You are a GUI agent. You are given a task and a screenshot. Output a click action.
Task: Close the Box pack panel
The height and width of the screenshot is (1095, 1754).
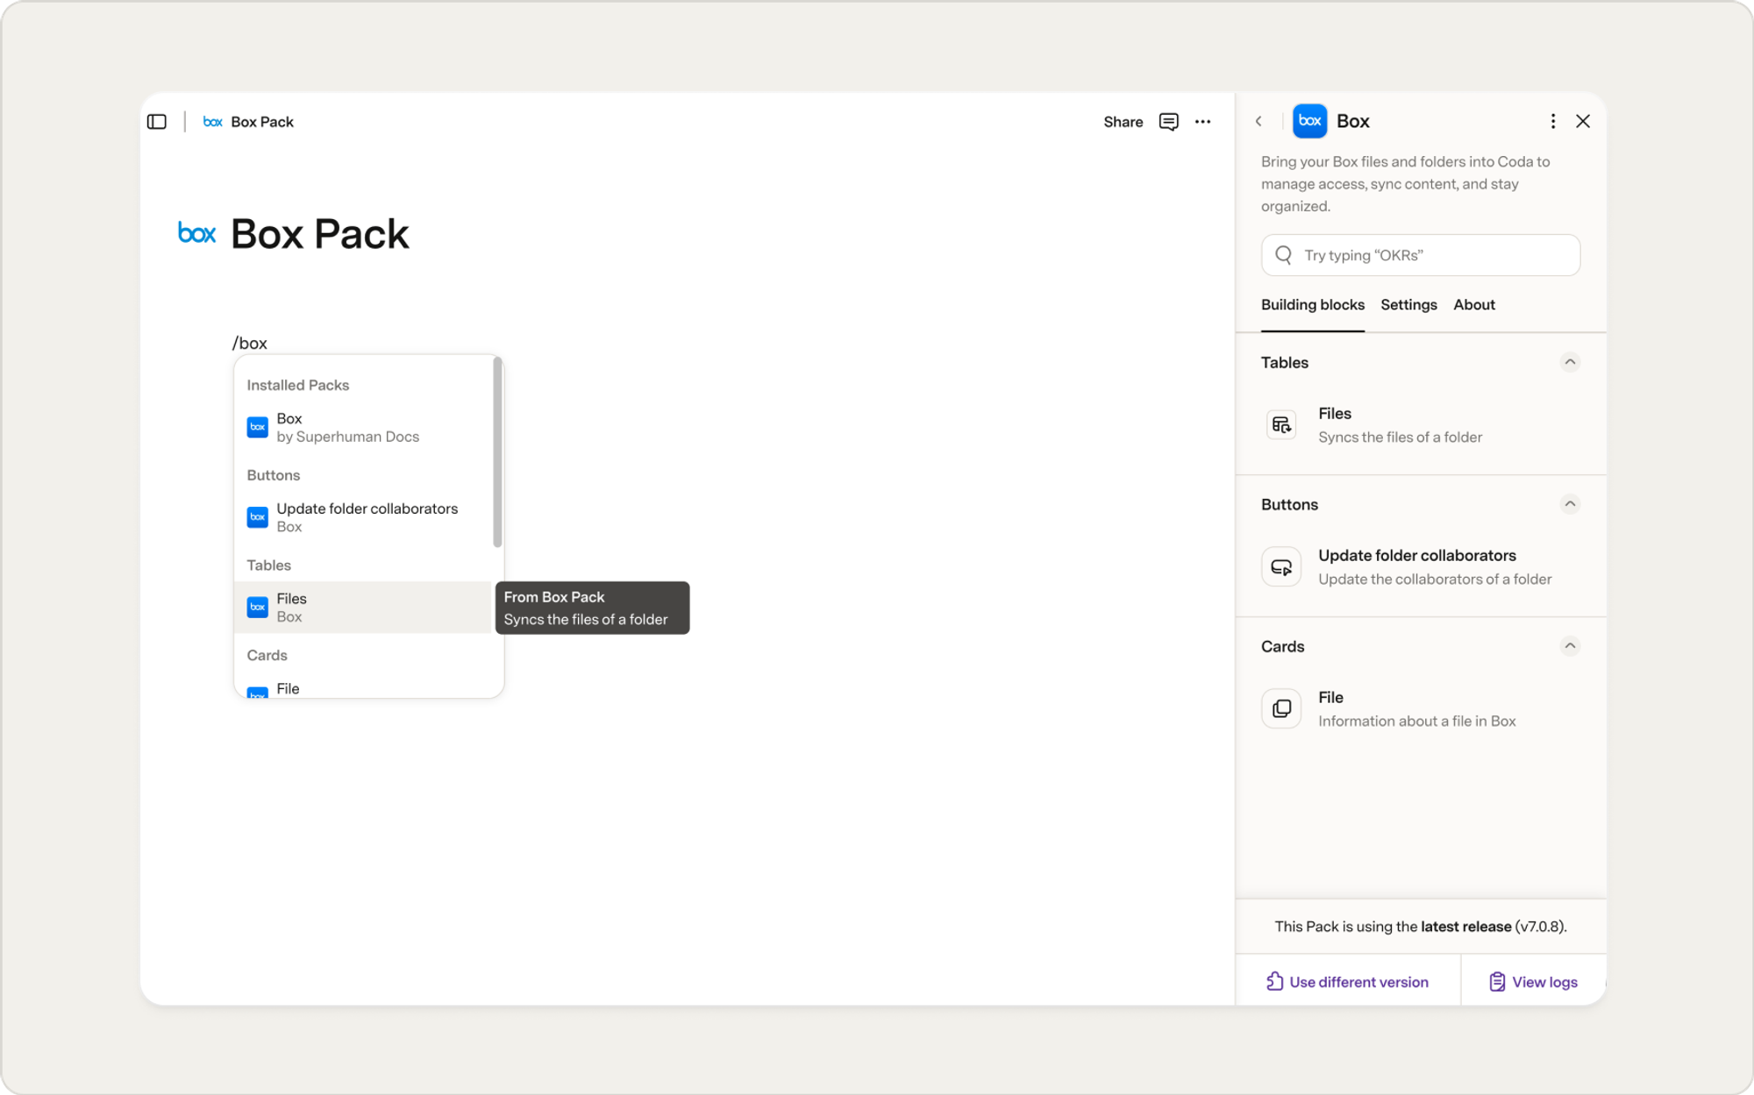click(1582, 121)
